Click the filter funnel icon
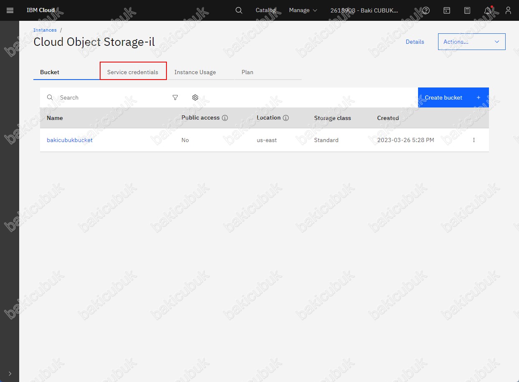This screenshot has height=382, width=519. pos(175,97)
